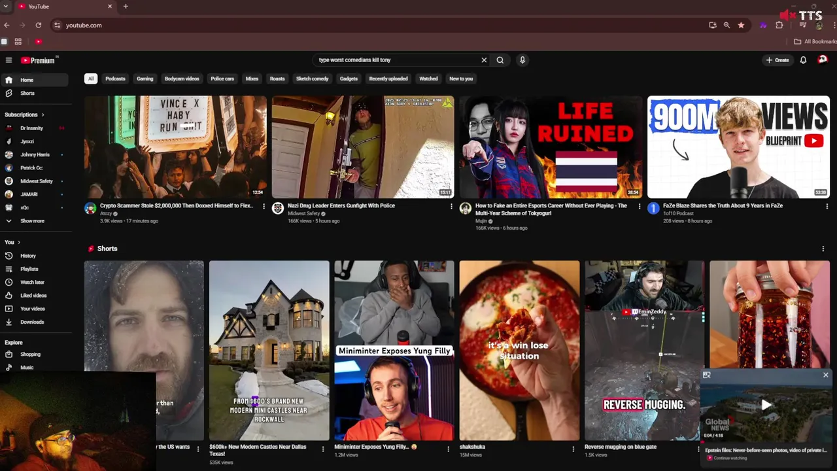Select the New to you chip
Viewport: 837px width, 471px height.
coord(461,78)
